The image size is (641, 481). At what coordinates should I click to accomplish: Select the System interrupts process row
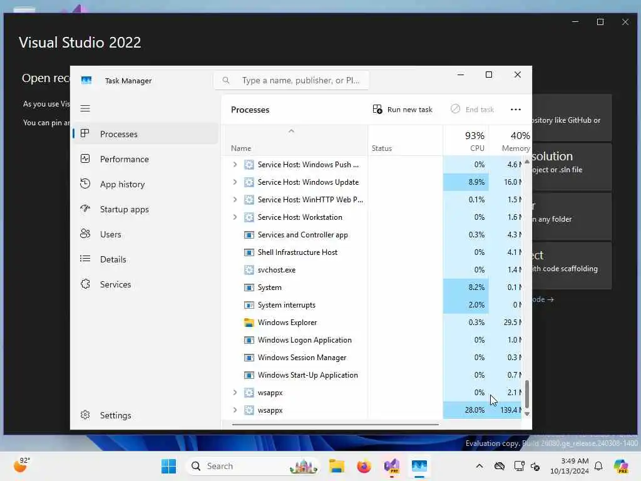click(372, 305)
